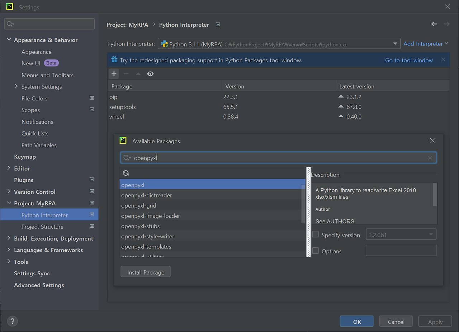The width and height of the screenshot is (459, 332).
Task: Click the uninstall package minus icon
Action: pyautogui.click(x=126, y=74)
